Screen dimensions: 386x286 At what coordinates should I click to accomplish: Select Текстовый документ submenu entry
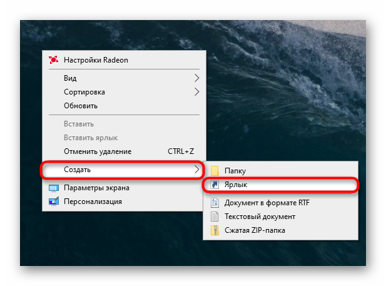click(x=281, y=217)
